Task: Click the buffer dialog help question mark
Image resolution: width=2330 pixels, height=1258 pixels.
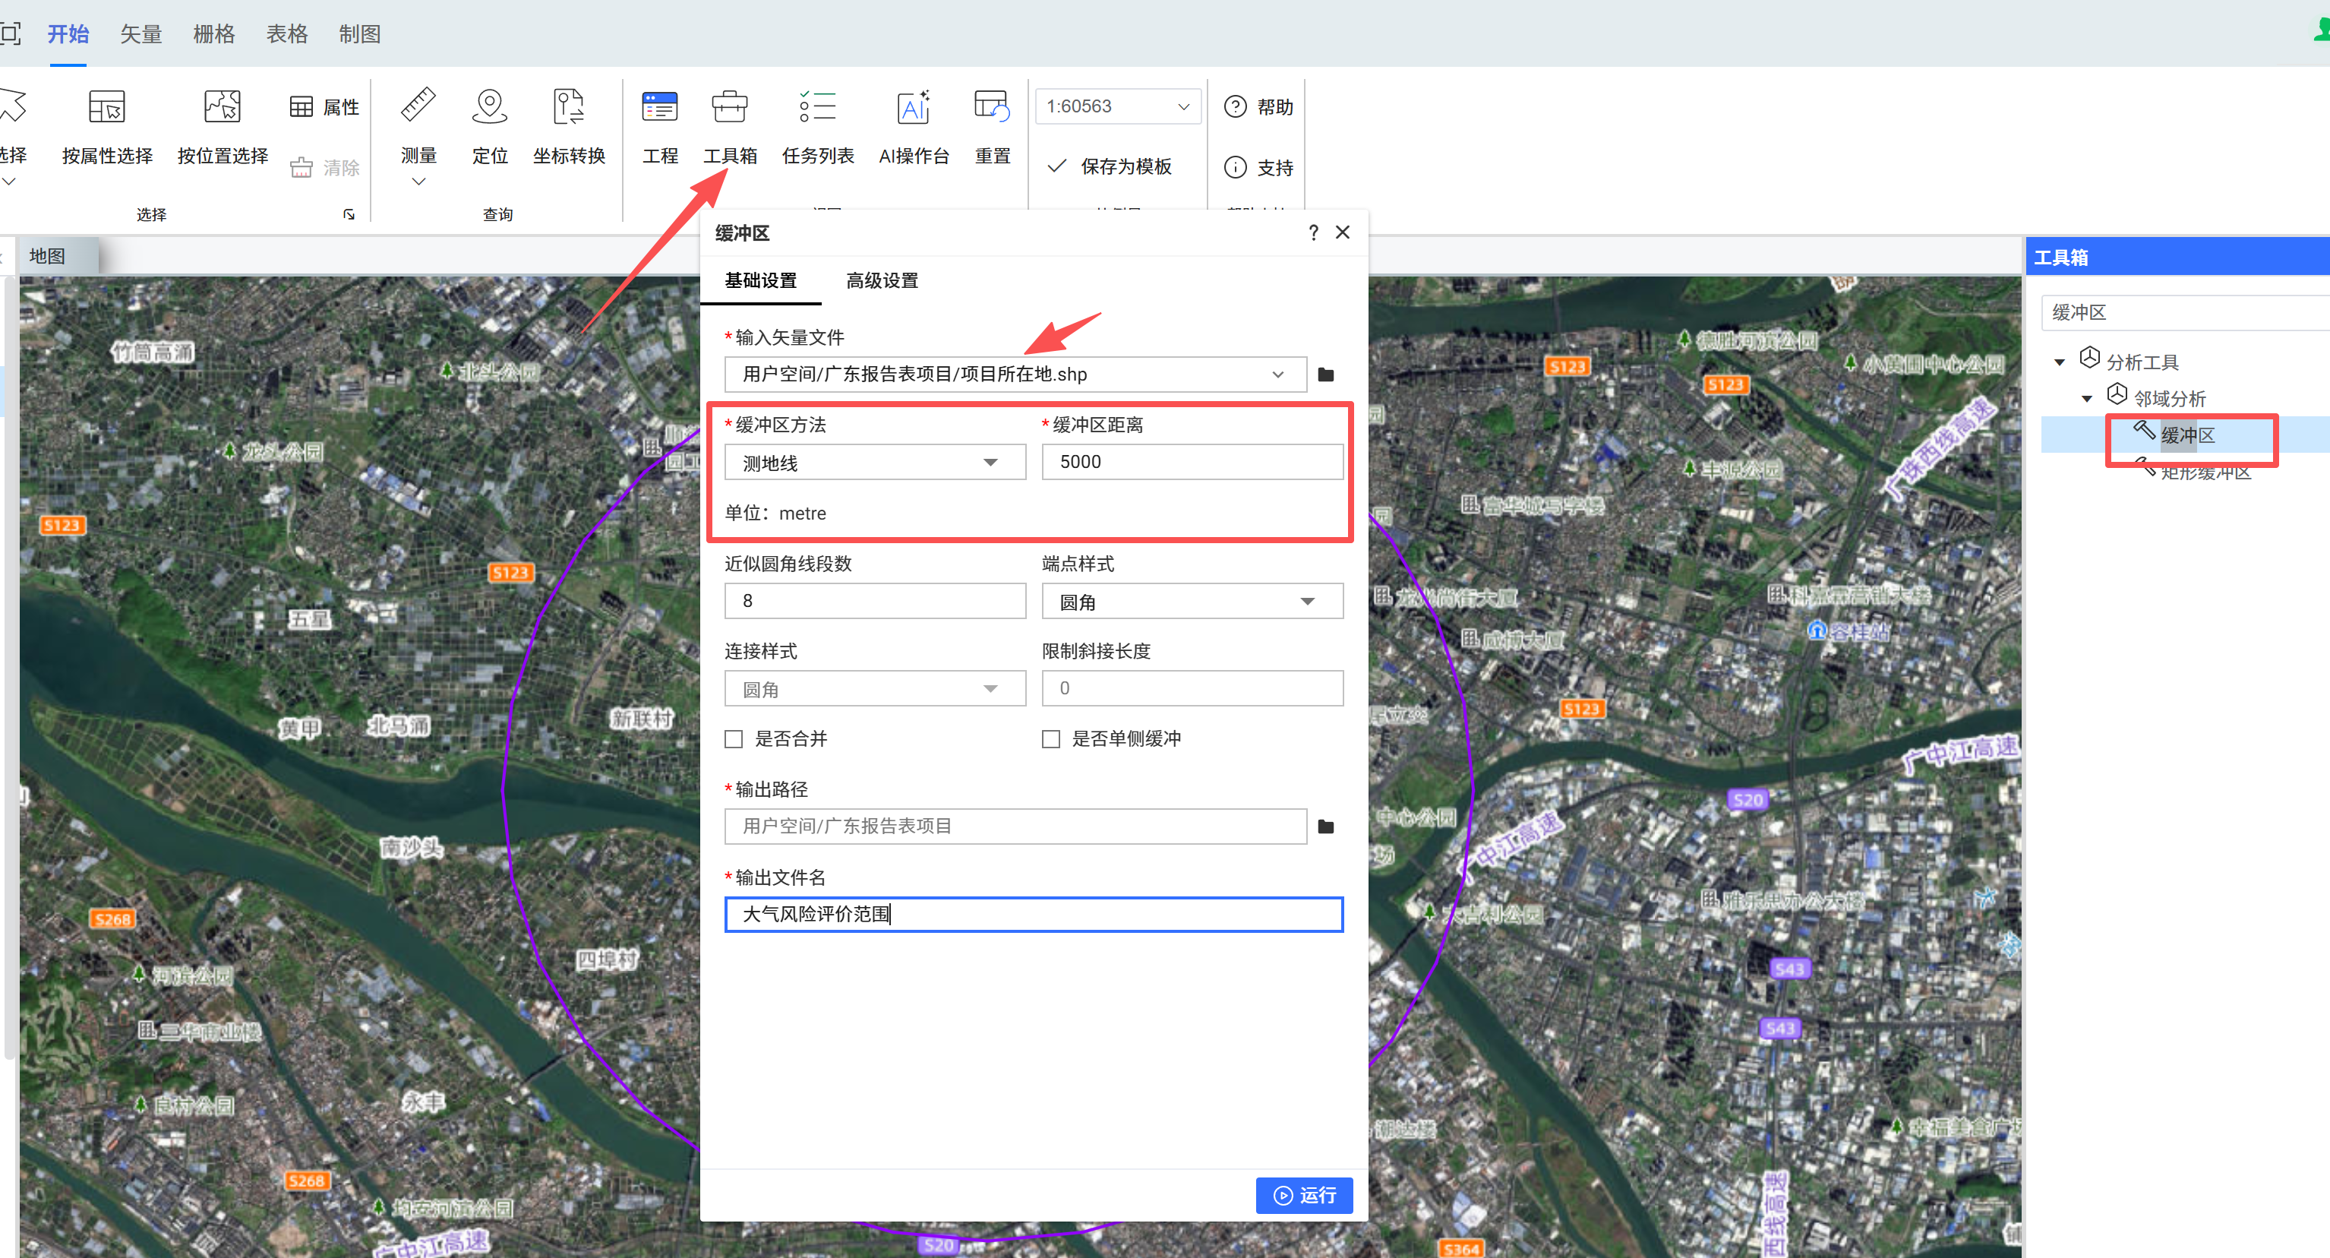Action: tap(1313, 232)
